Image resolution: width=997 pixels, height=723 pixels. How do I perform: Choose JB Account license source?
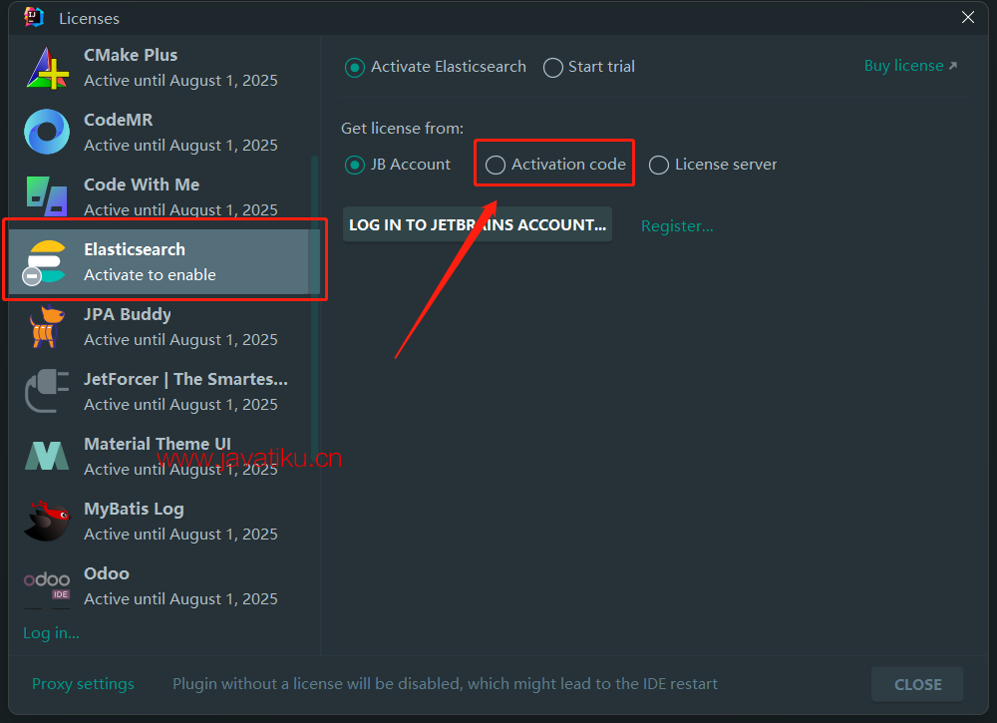(x=398, y=165)
